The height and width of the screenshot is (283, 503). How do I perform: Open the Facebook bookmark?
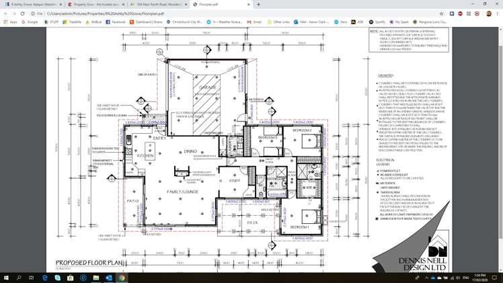coord(116,22)
